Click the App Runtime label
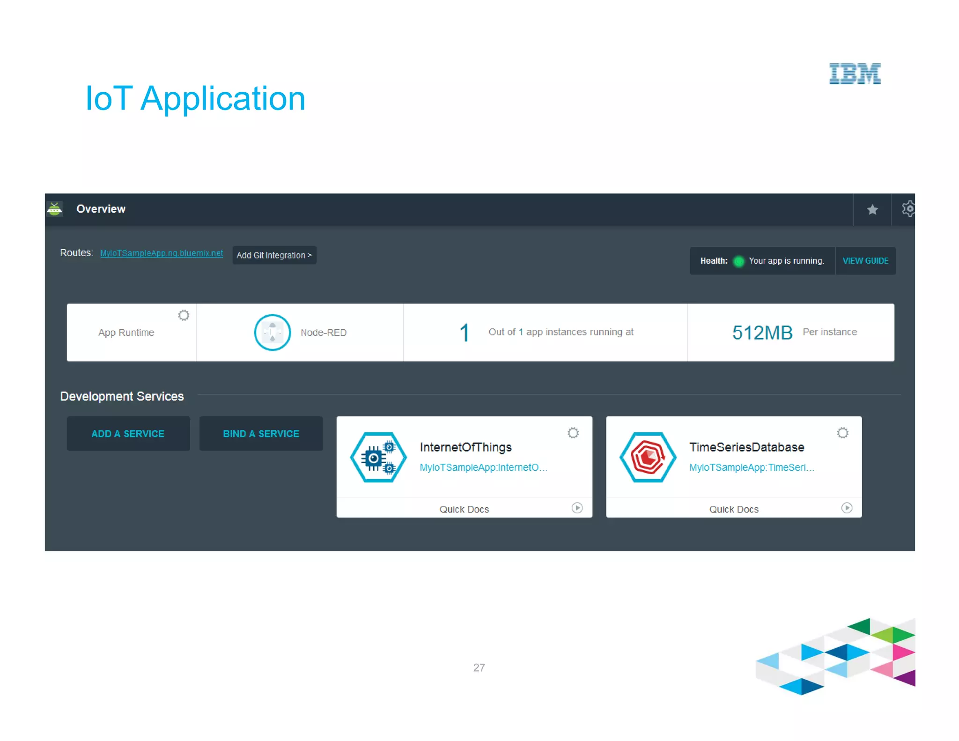The height and width of the screenshot is (741, 959). click(126, 333)
